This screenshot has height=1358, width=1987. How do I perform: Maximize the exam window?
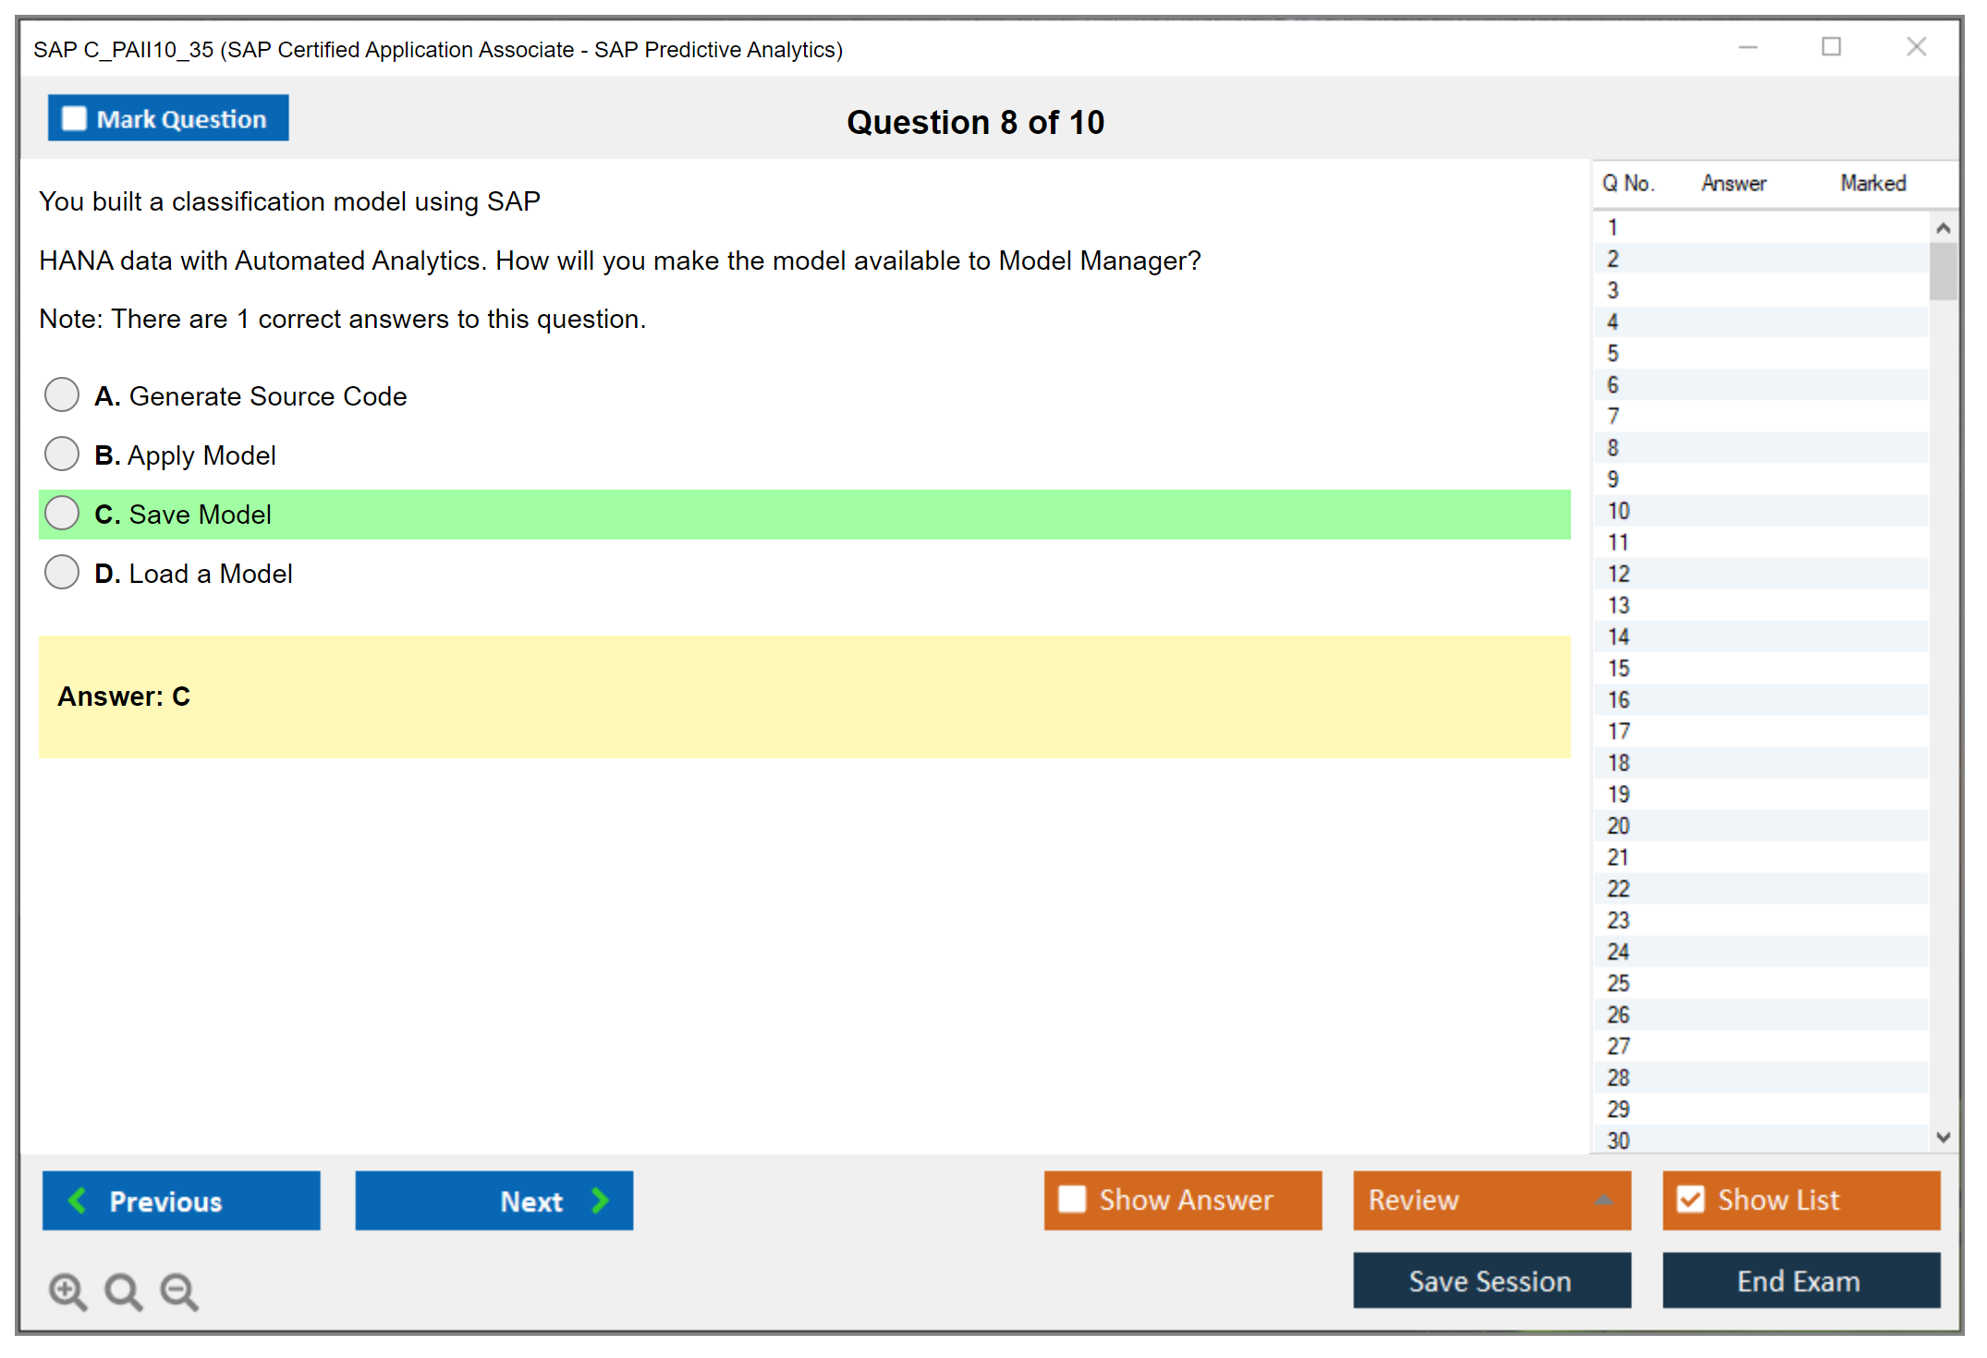pyautogui.click(x=1831, y=47)
